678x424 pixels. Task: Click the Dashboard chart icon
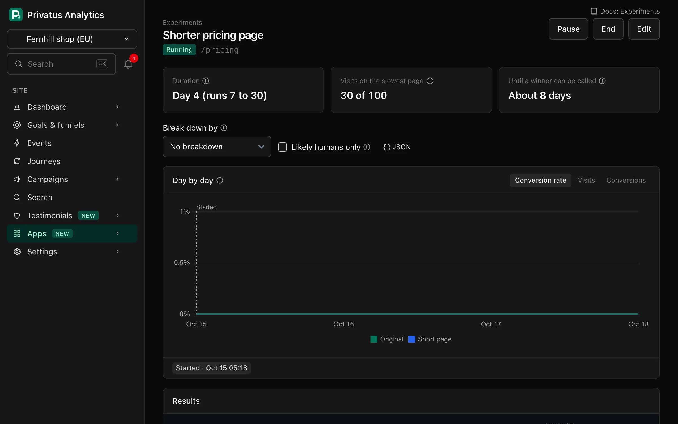[17, 107]
